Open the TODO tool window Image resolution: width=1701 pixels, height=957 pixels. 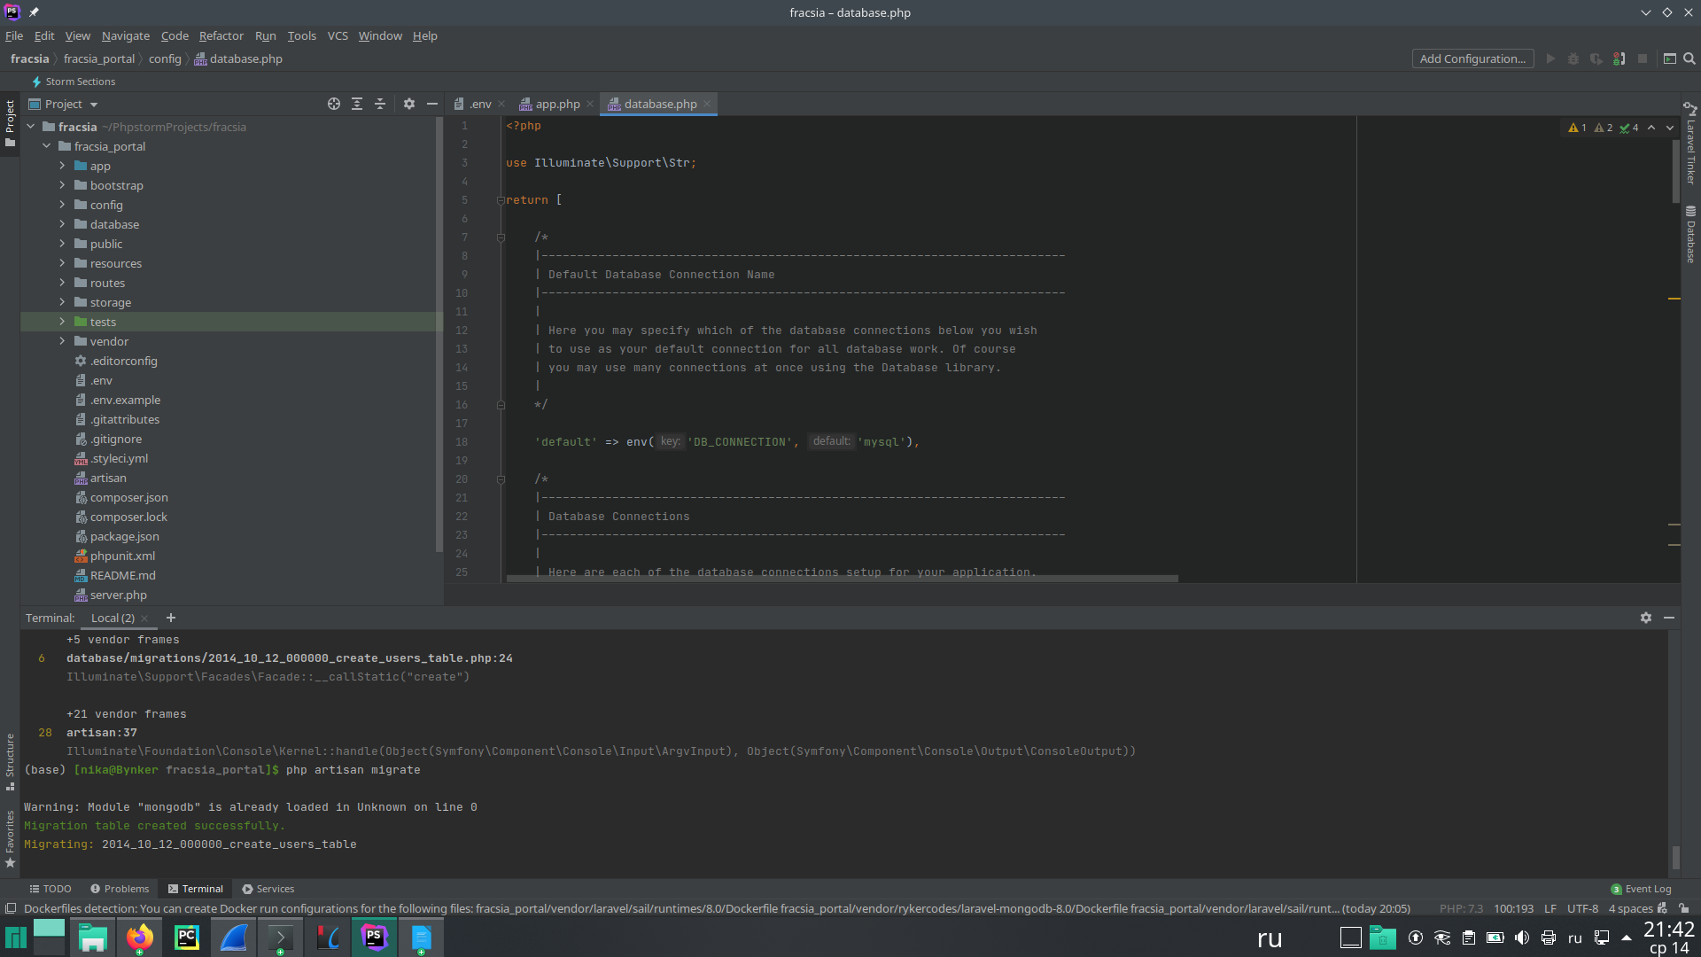[x=50, y=889]
